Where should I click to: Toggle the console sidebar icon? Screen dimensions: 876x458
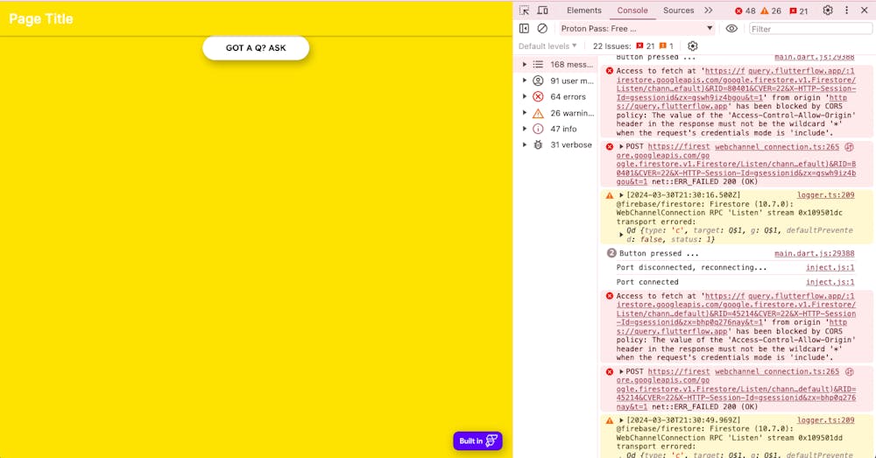(x=524, y=29)
